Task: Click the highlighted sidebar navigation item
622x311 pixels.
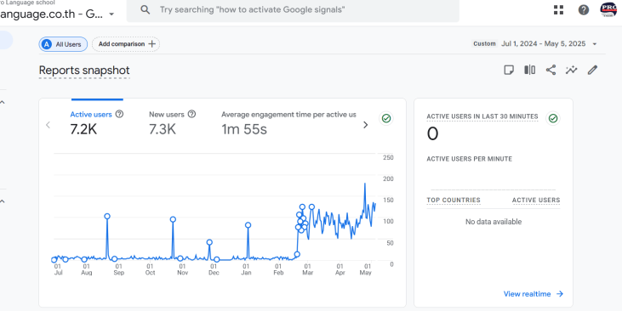Action: click(6, 40)
